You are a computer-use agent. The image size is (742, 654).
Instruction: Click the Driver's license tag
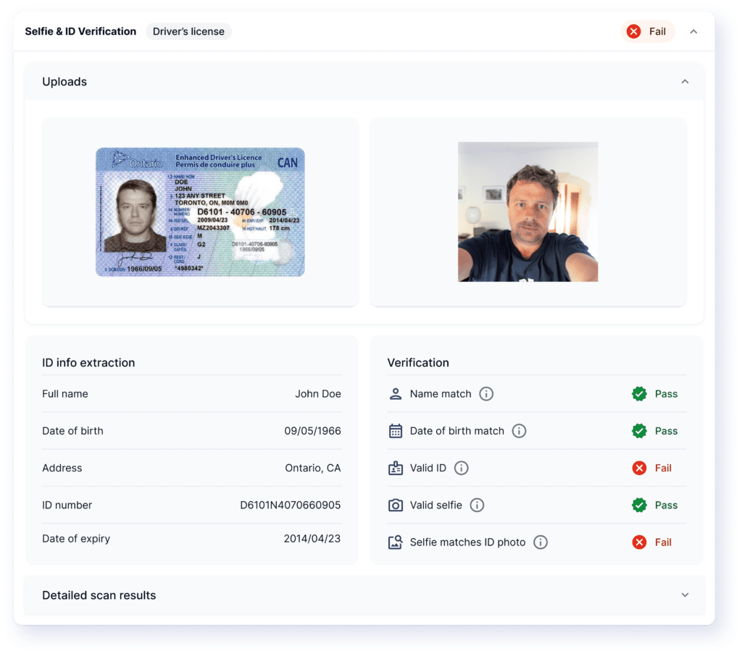(x=188, y=32)
